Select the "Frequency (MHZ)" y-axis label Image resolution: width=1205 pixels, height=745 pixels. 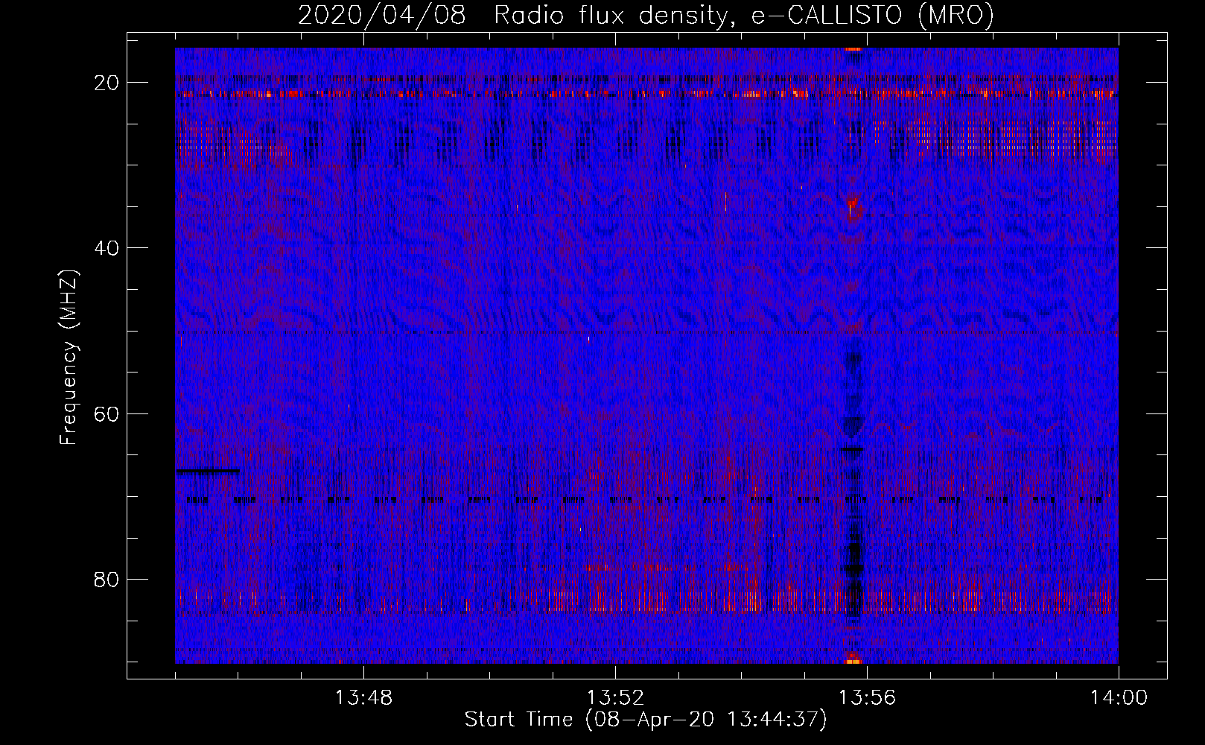(69, 358)
